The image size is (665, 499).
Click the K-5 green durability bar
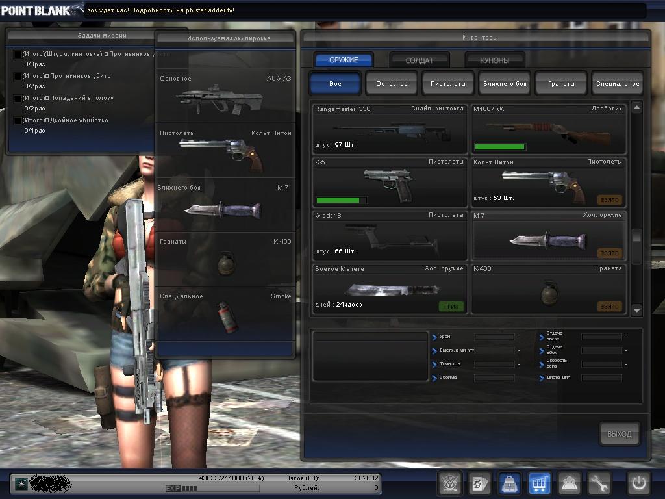coord(342,200)
